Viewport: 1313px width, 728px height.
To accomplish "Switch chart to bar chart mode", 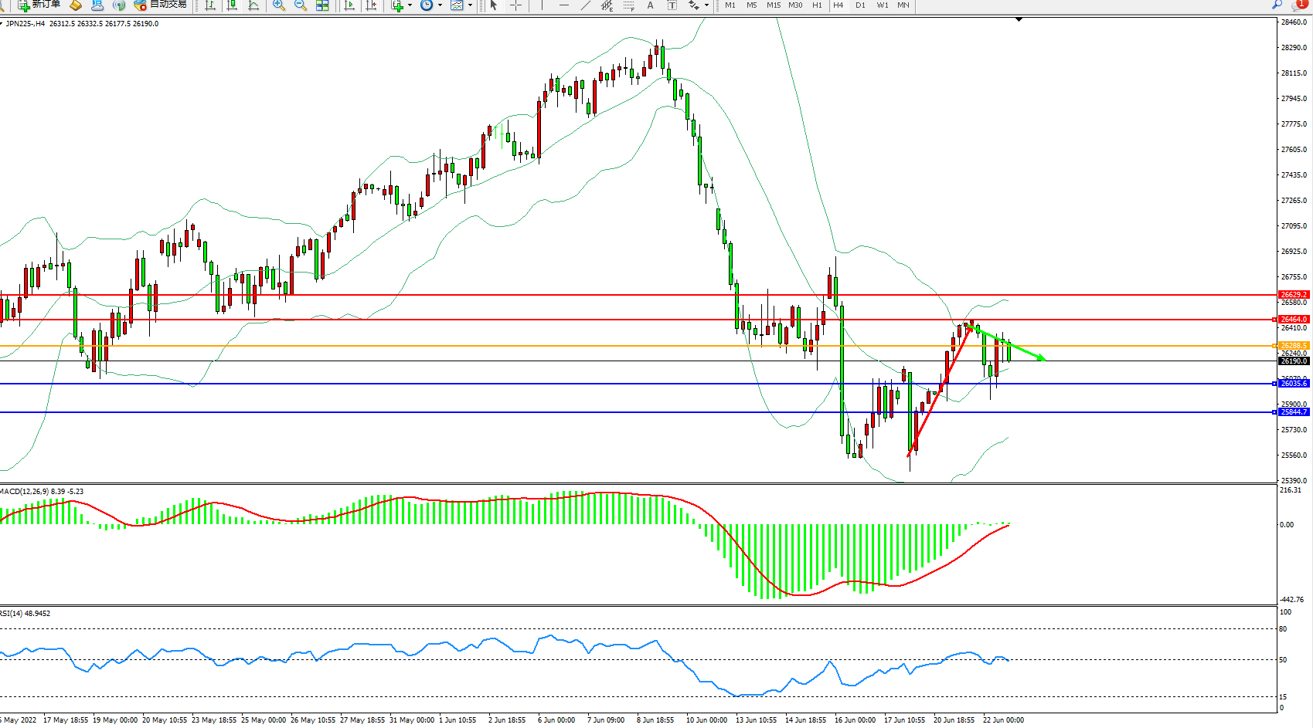I will pyautogui.click(x=209, y=5).
